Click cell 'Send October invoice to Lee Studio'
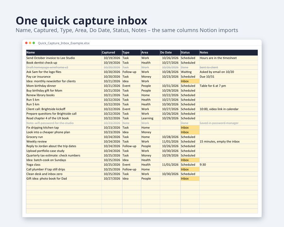The height and width of the screenshot is (227, 284). pos(64,58)
